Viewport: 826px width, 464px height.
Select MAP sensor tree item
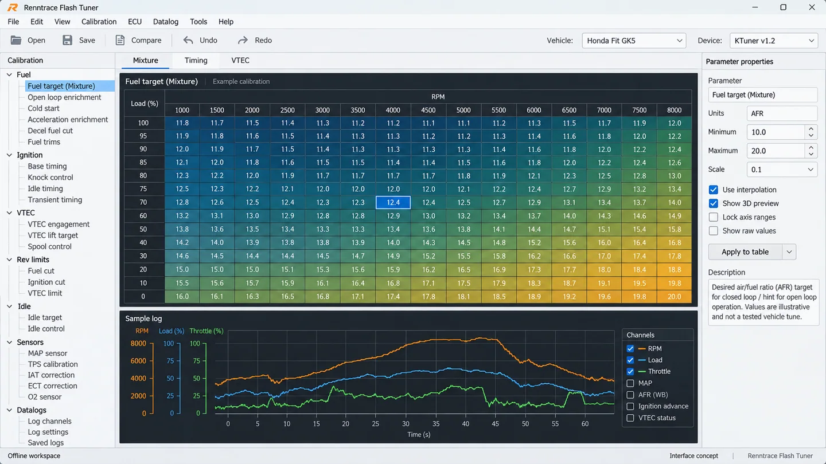pyautogui.click(x=48, y=353)
